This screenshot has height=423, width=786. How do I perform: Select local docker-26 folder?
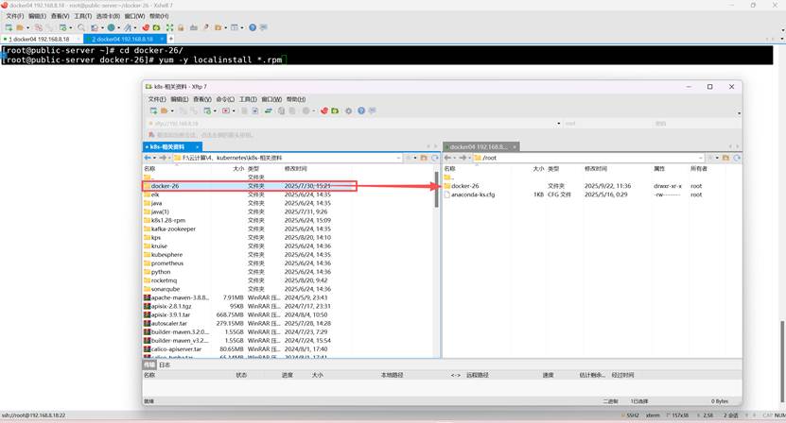165,186
